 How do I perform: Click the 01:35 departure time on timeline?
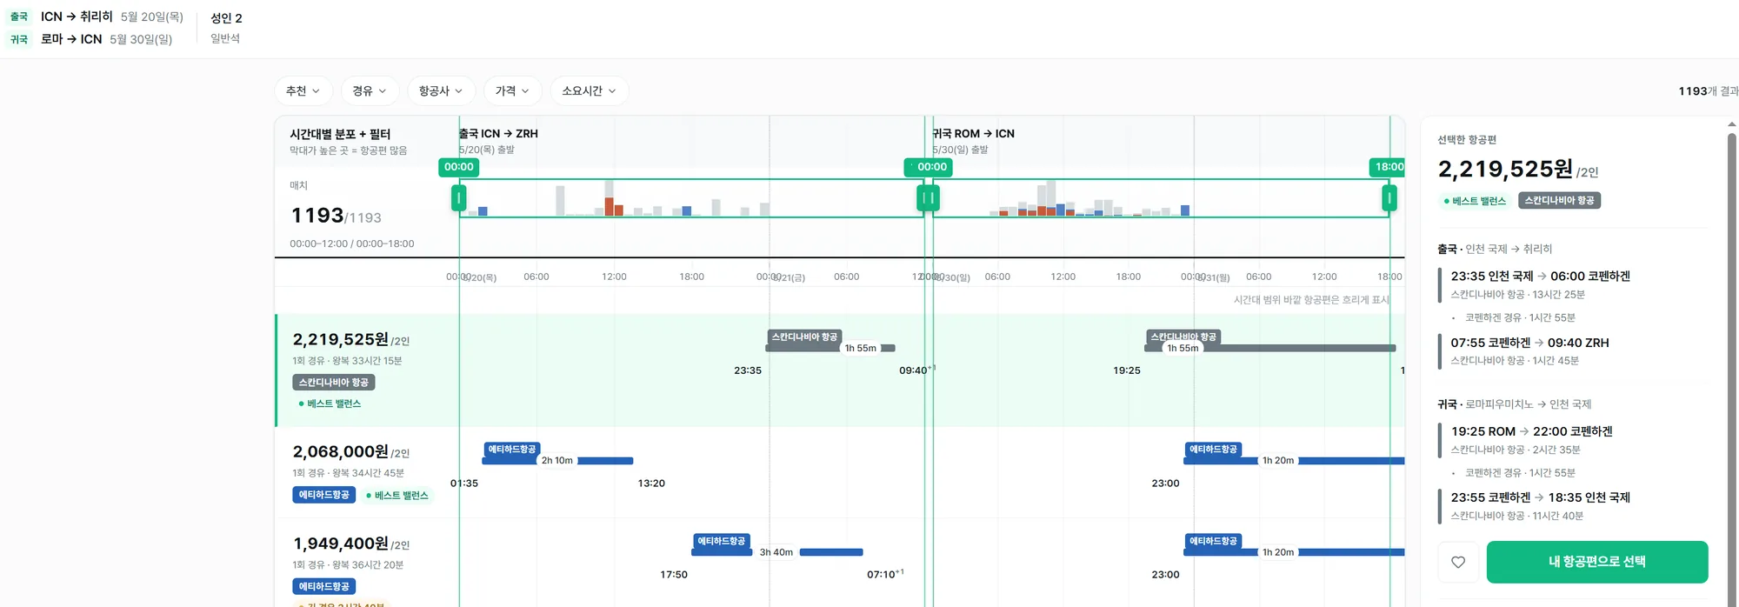[464, 484]
